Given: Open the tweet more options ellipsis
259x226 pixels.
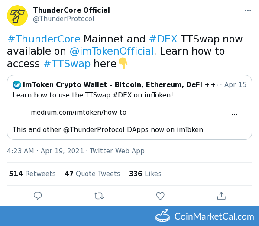Looking at the screenshot, I should tap(248, 10).
